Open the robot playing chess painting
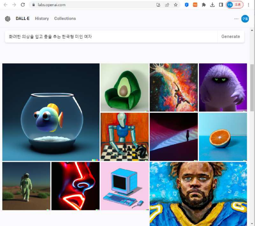Screen dimensions: 255x226 point(125,137)
